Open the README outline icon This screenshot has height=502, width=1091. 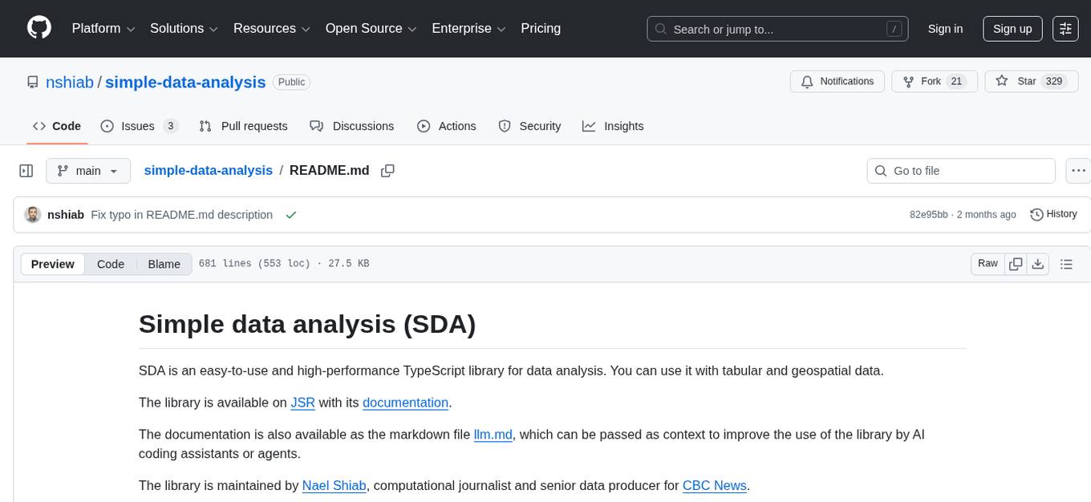tap(1067, 263)
